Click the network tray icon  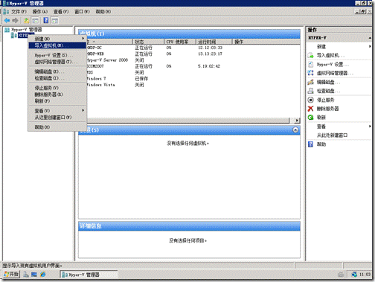(x=354, y=275)
